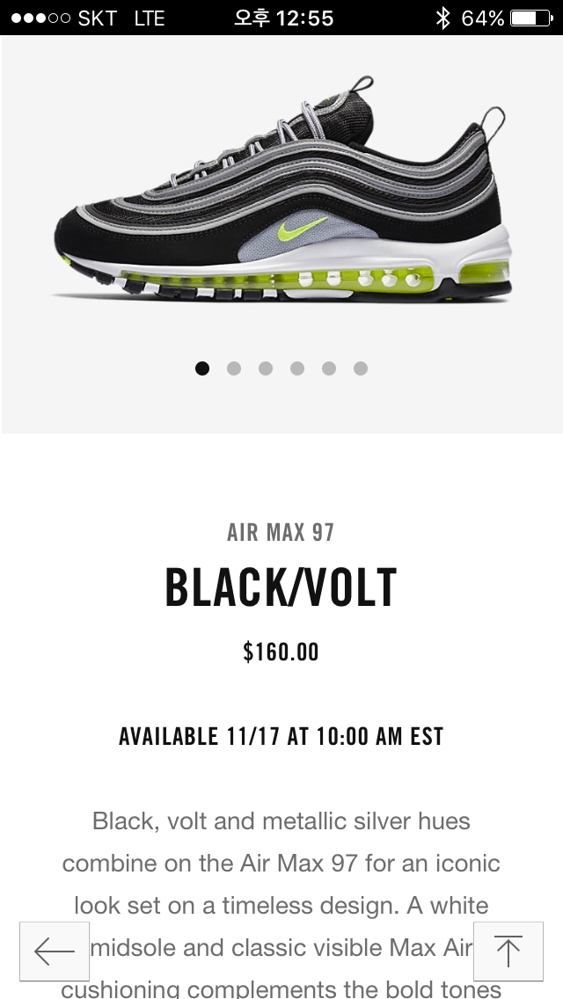Tap the $160.00 price text

pos(281,652)
